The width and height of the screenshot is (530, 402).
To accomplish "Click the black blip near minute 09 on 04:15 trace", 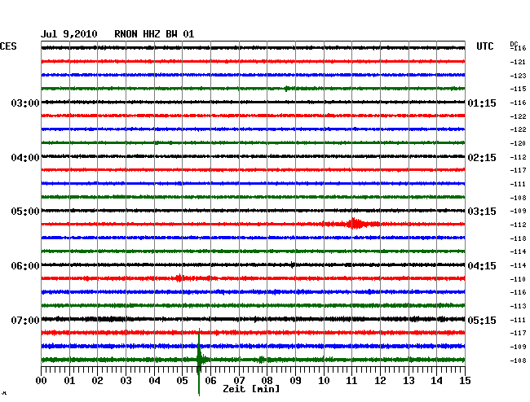I will [x=293, y=264].
